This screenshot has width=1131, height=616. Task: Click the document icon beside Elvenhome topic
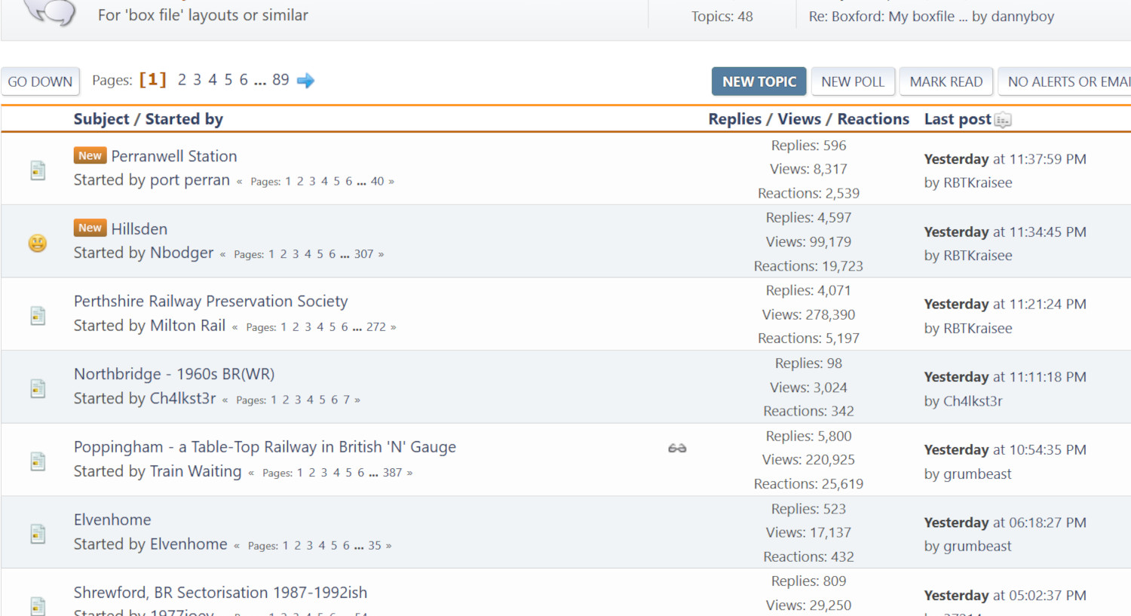click(x=38, y=534)
